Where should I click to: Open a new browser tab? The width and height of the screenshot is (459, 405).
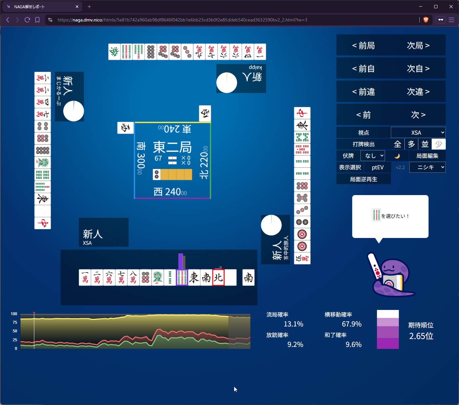pyautogui.click(x=89, y=7)
